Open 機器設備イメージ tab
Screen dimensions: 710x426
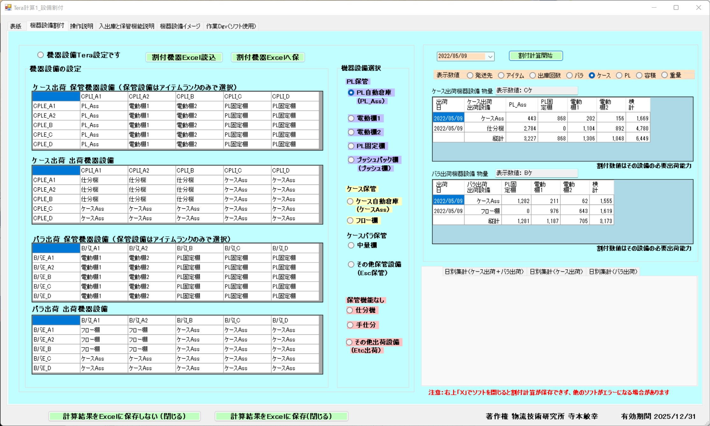tap(180, 26)
